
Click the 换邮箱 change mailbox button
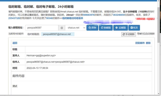click(106, 28)
